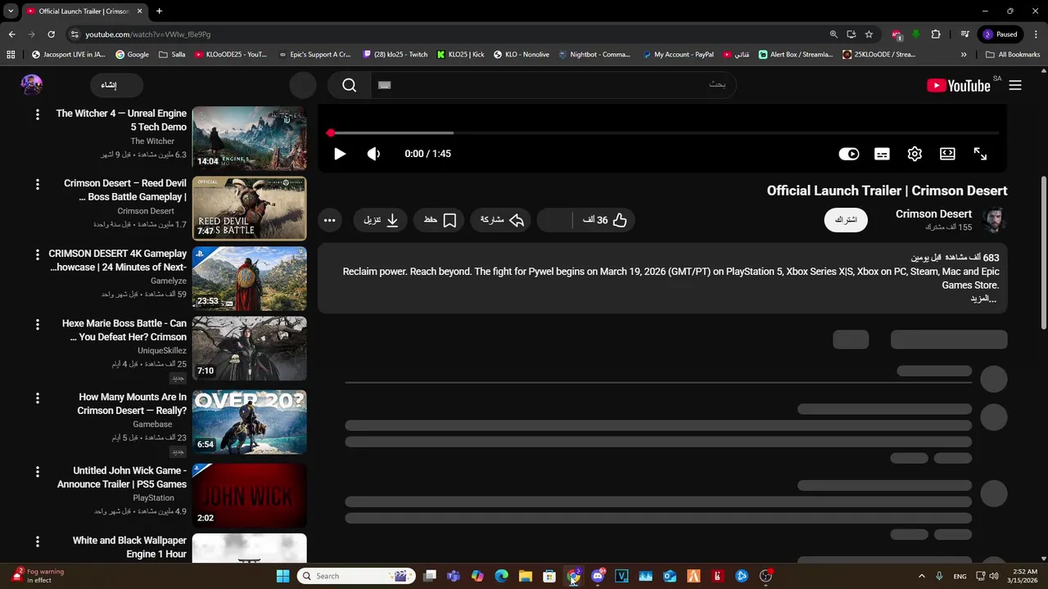Open options for CRIMSON DESERT 4K Gameplay video
Viewport: 1048px width, 589px height.
click(x=37, y=254)
